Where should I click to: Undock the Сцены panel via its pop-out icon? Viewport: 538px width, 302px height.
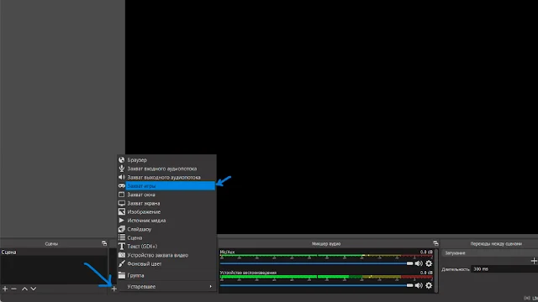(x=104, y=243)
